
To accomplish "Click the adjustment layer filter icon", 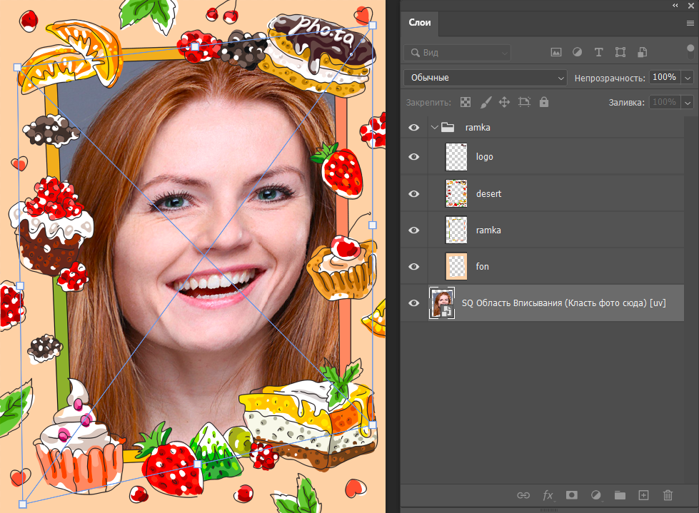I will pos(577,52).
